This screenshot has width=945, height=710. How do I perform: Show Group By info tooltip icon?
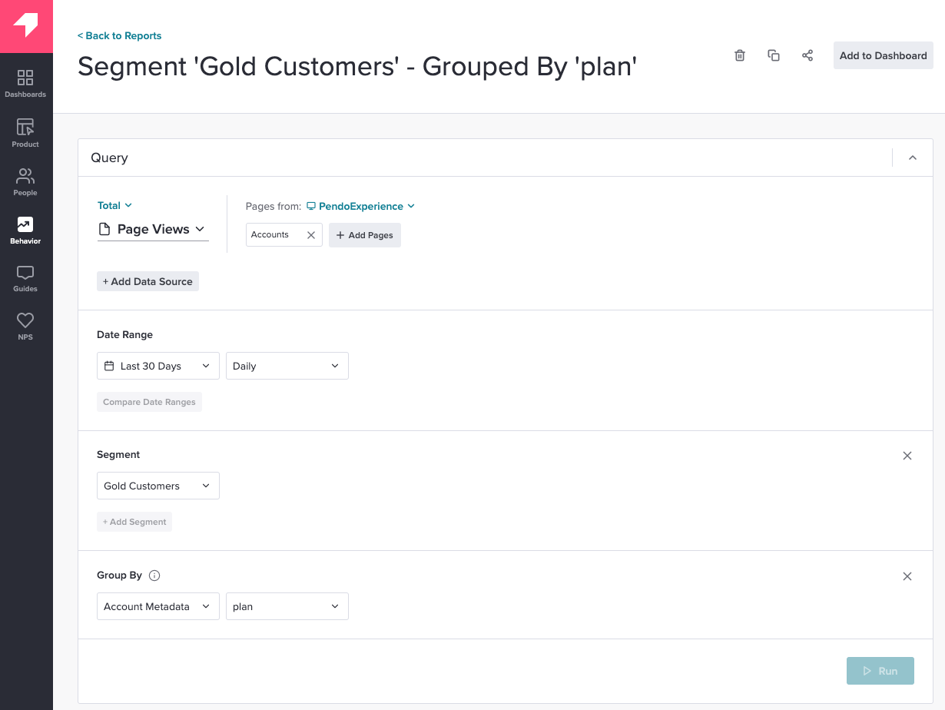[154, 576]
